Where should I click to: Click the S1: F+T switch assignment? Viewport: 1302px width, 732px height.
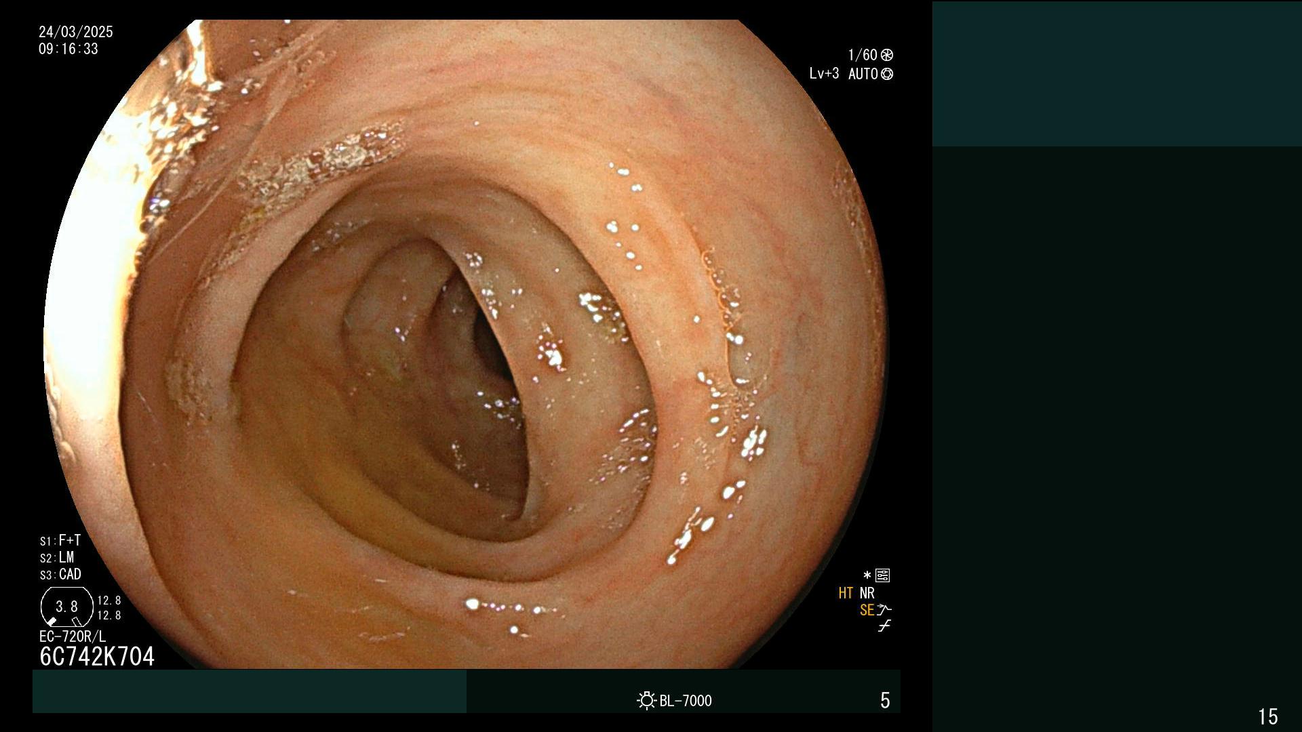pos(60,540)
